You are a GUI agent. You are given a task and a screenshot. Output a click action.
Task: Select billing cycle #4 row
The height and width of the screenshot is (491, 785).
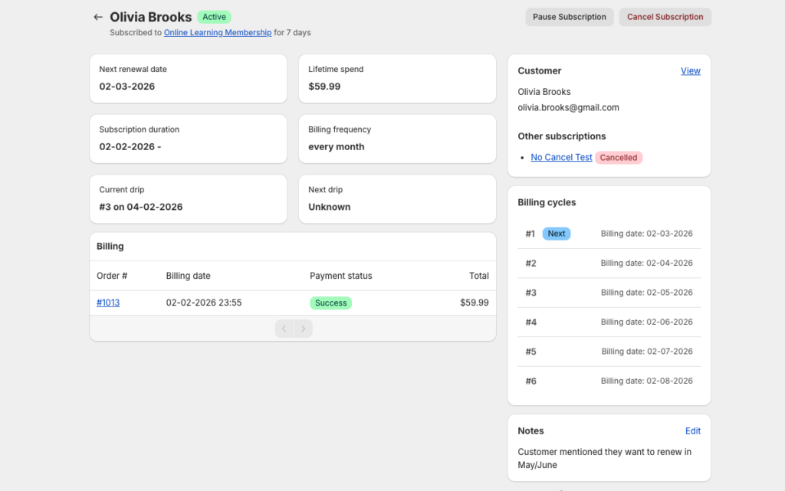coord(609,322)
